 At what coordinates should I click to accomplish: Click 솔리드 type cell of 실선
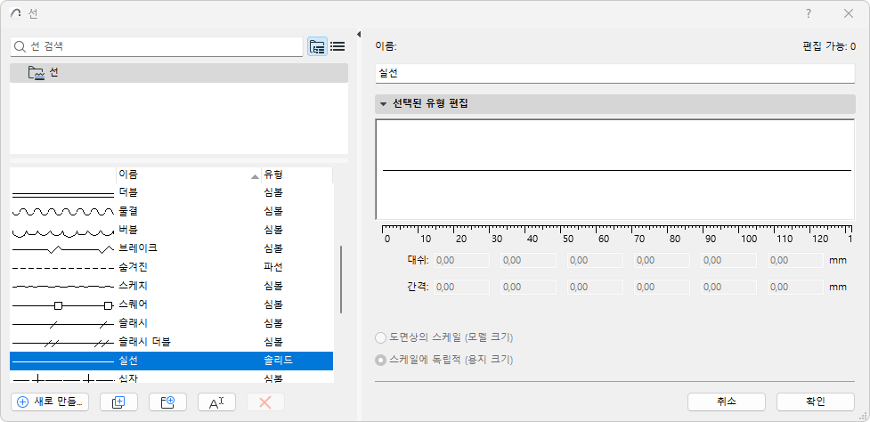[x=279, y=361]
